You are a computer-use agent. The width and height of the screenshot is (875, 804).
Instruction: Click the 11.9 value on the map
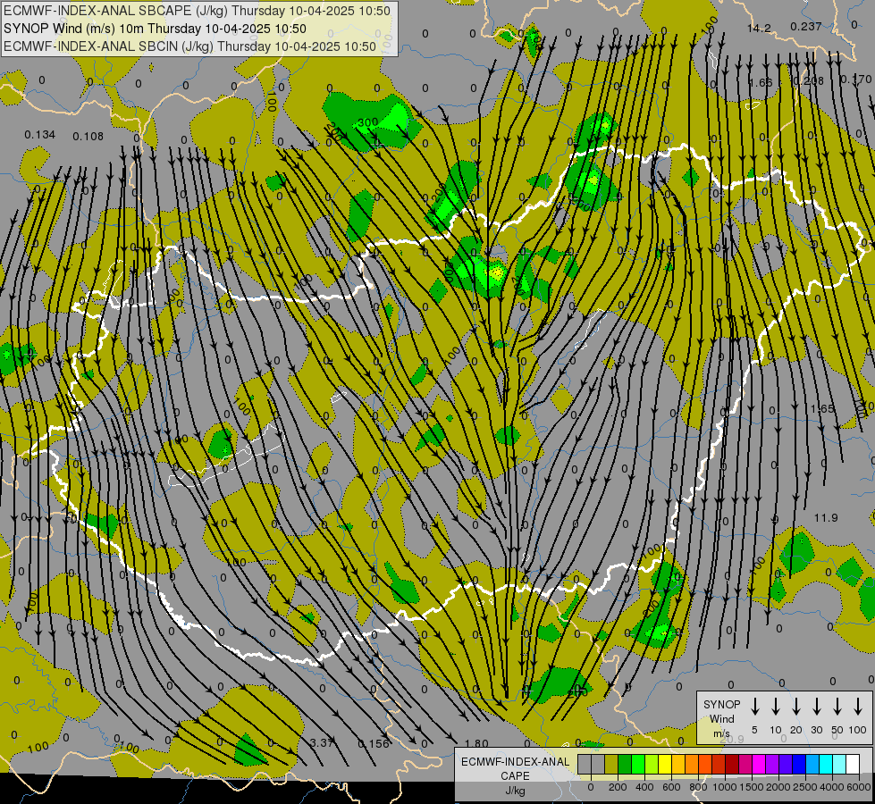pyautogui.click(x=826, y=518)
